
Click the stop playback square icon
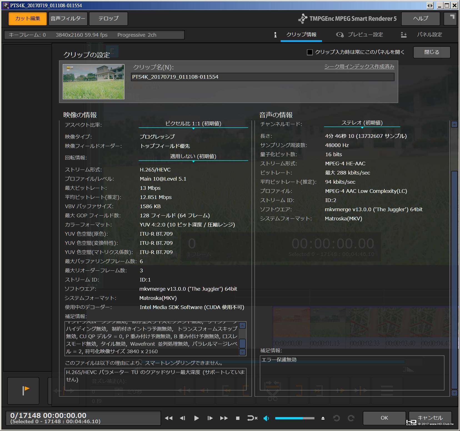pyautogui.click(x=237, y=418)
